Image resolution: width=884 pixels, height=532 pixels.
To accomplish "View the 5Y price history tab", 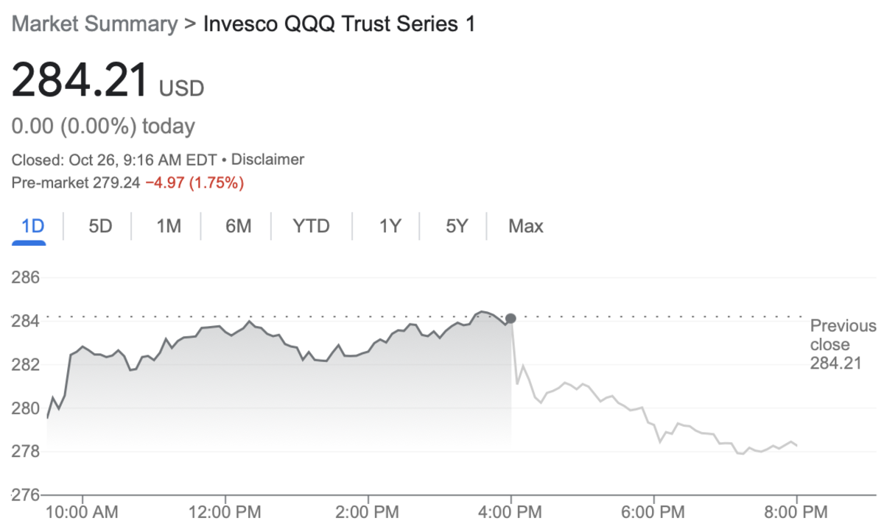I will click(x=457, y=226).
